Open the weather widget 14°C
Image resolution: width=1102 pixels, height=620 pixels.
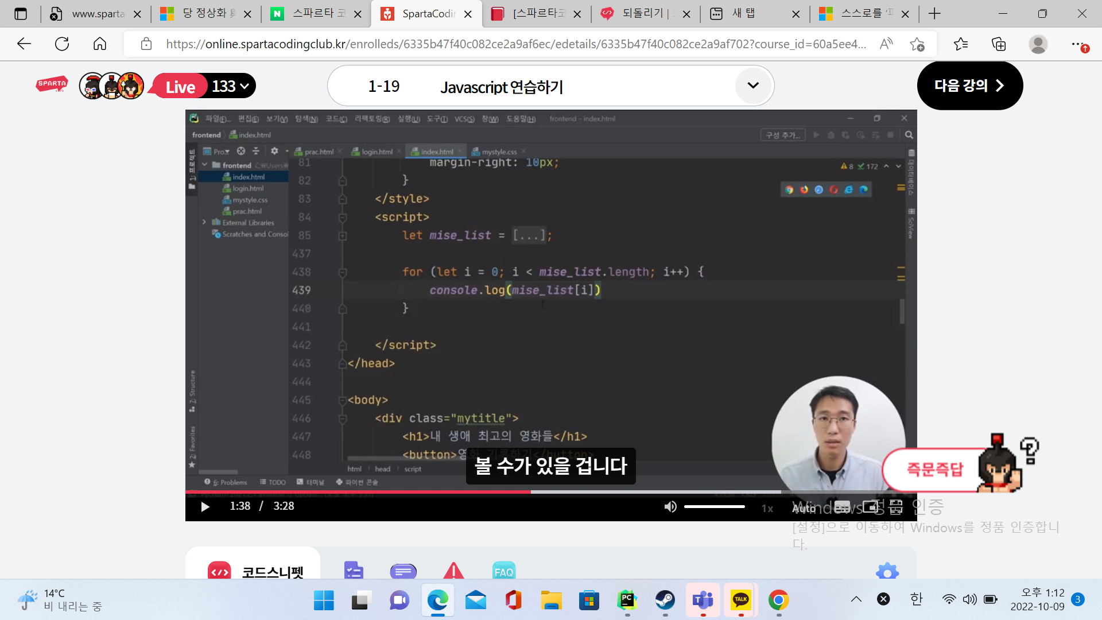point(60,600)
